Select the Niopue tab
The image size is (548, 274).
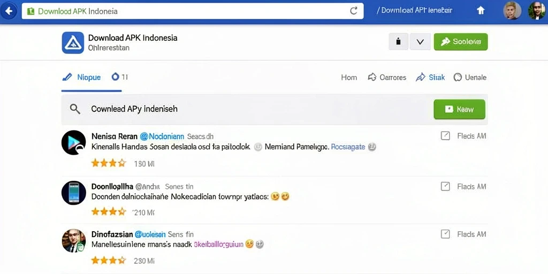pyautogui.click(x=82, y=77)
